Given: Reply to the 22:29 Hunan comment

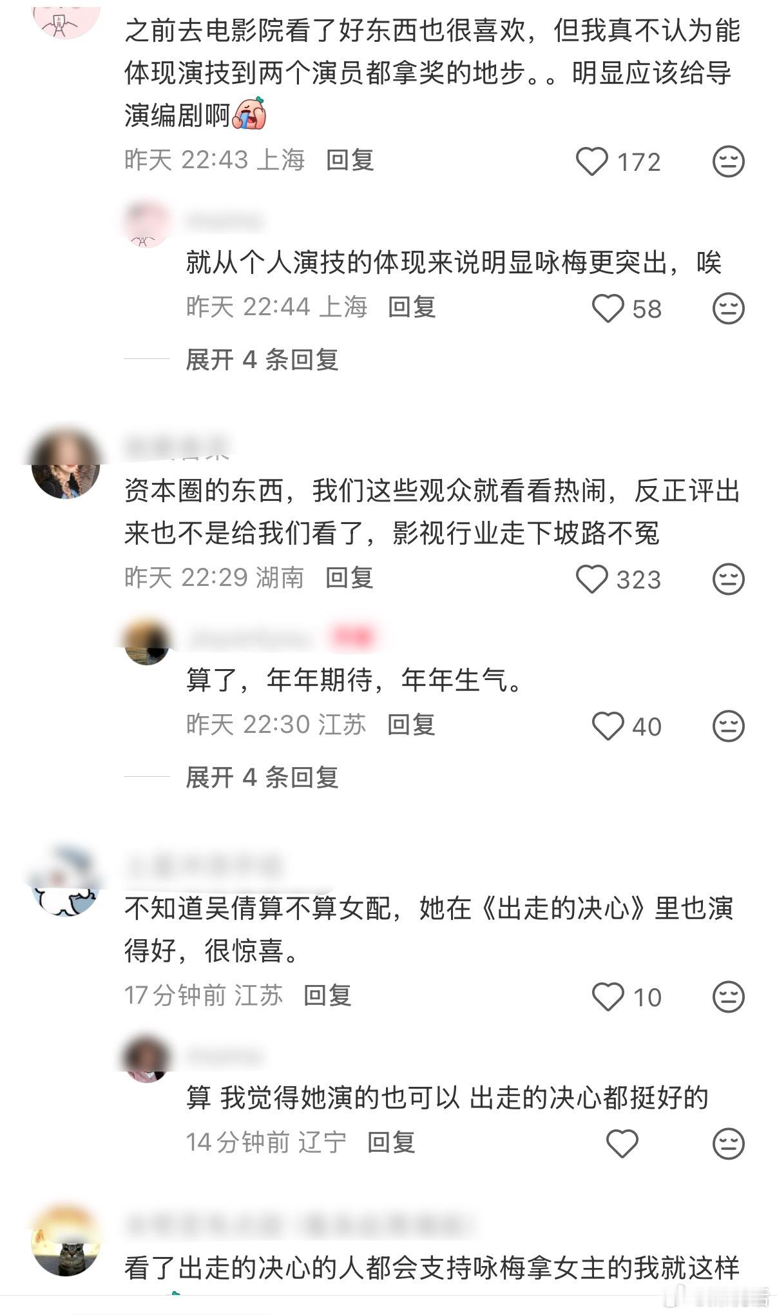Looking at the screenshot, I should (350, 578).
